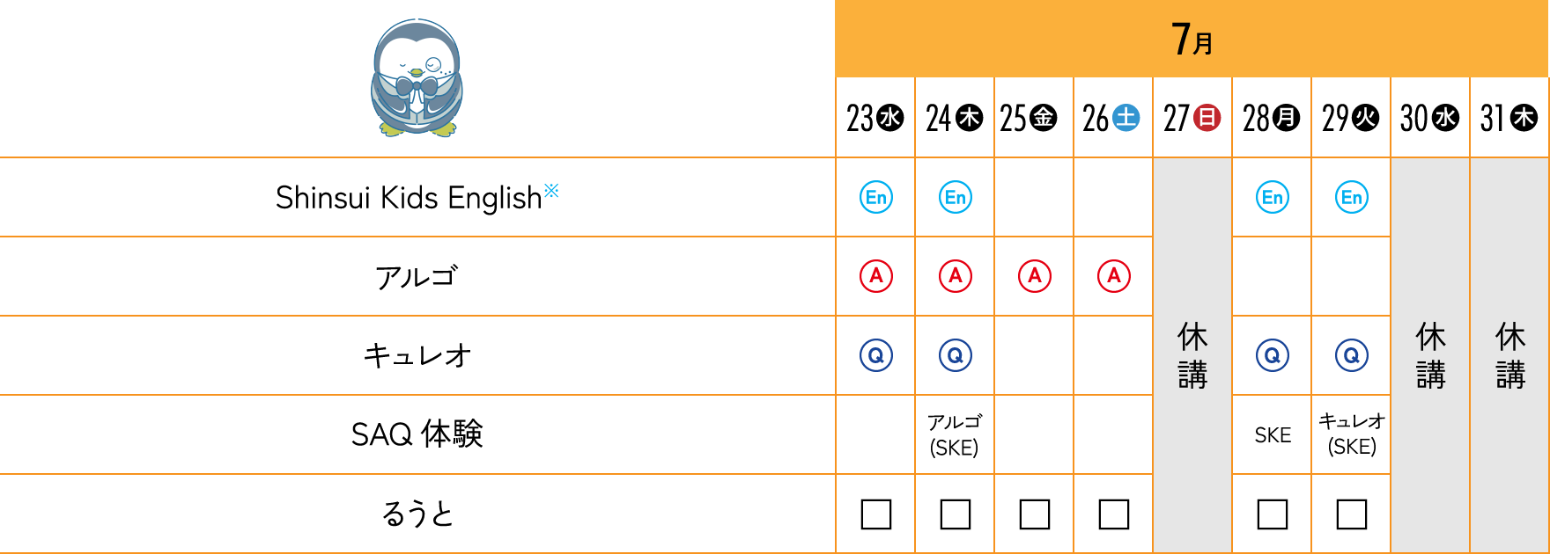Click the キュレオ (SKE) entry on July 29
The height and width of the screenshot is (554, 1550).
pos(1352,434)
